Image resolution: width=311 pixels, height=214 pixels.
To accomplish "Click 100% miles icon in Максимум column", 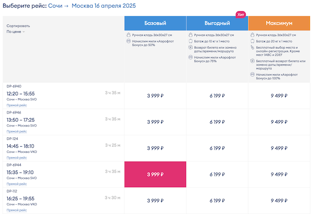I will click(252, 74).
